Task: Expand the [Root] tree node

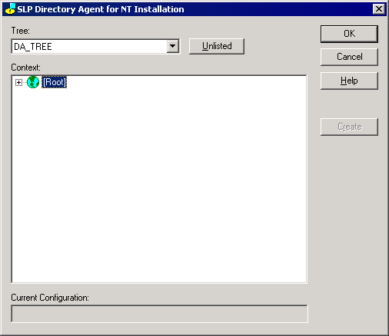Action: tap(18, 82)
